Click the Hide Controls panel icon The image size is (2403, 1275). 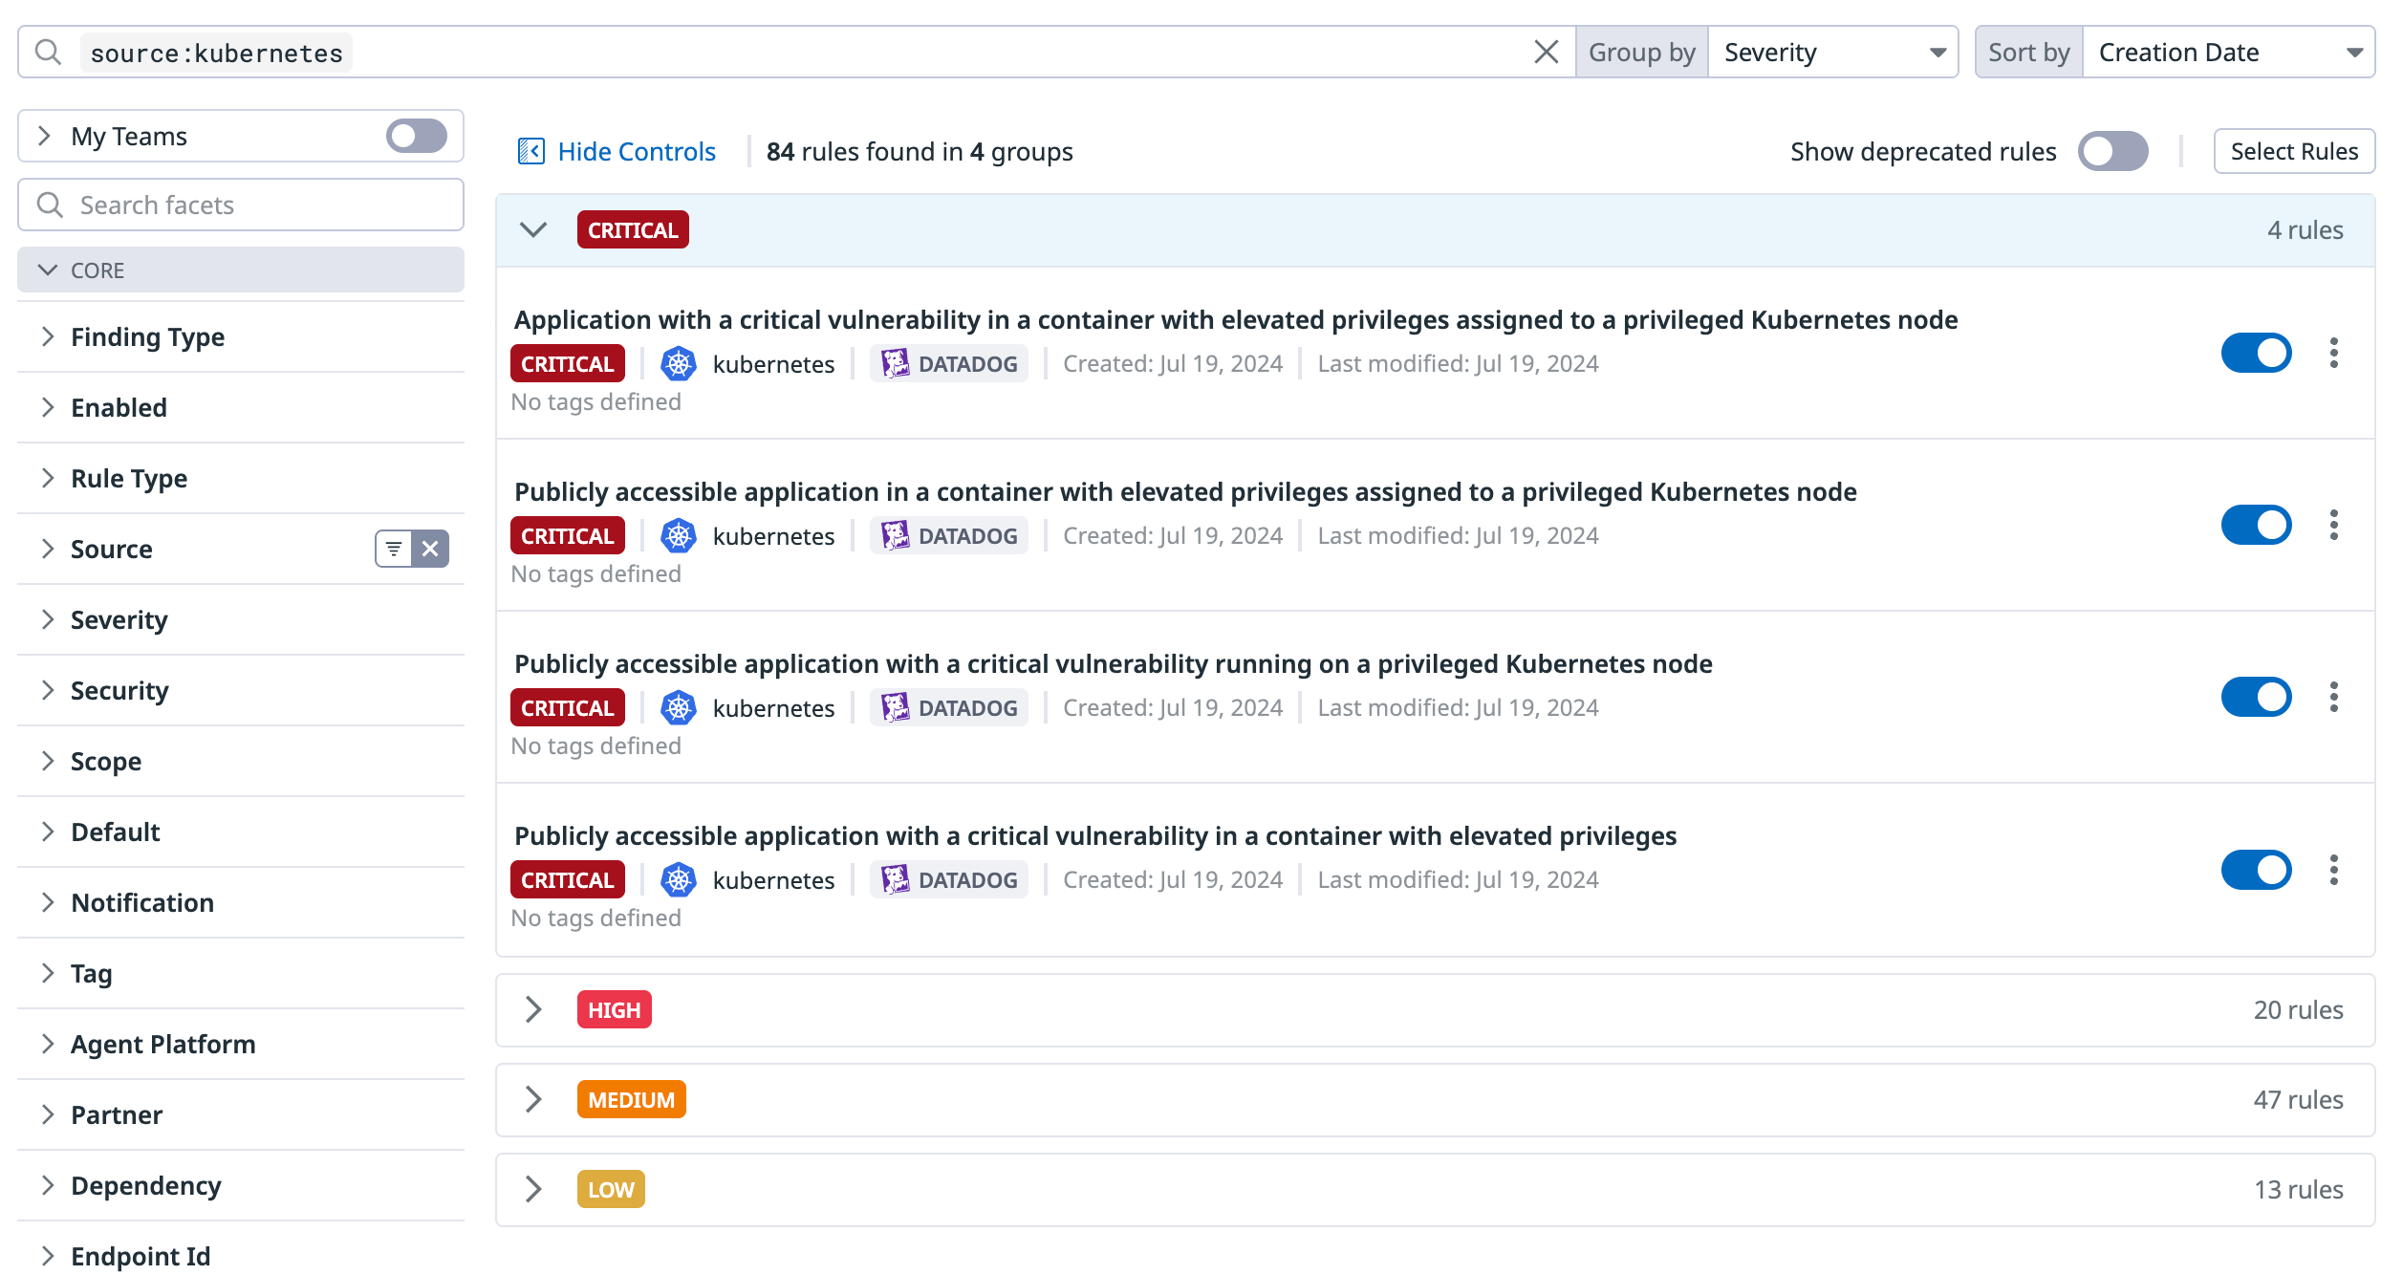tap(531, 151)
